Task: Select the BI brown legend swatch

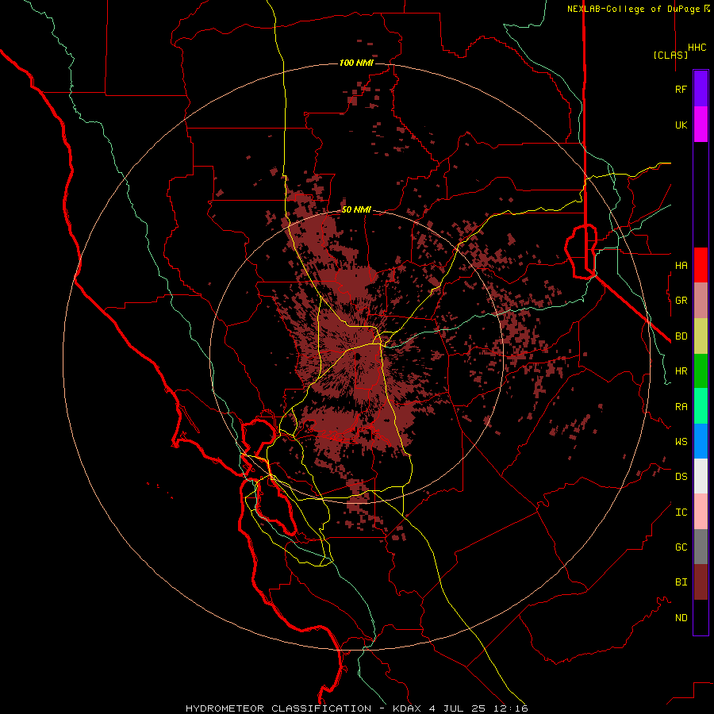Action: click(701, 582)
